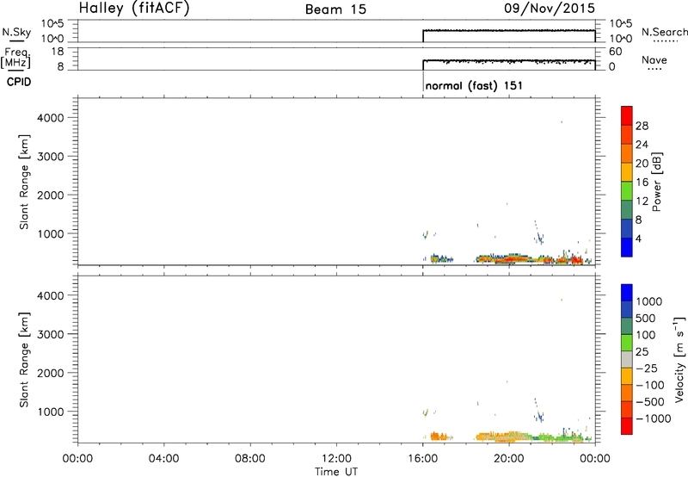Click the orange velocity patch after 16:00
This screenshot has width=688, height=477.
pos(439,437)
